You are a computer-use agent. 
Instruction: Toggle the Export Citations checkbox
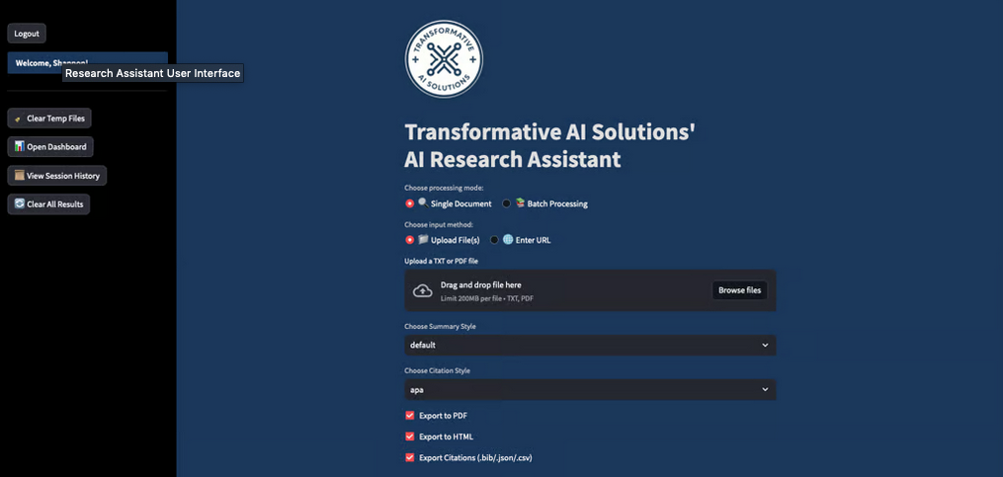coord(410,458)
